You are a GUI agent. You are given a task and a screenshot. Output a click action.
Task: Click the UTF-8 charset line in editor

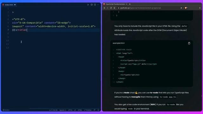pos(19,19)
